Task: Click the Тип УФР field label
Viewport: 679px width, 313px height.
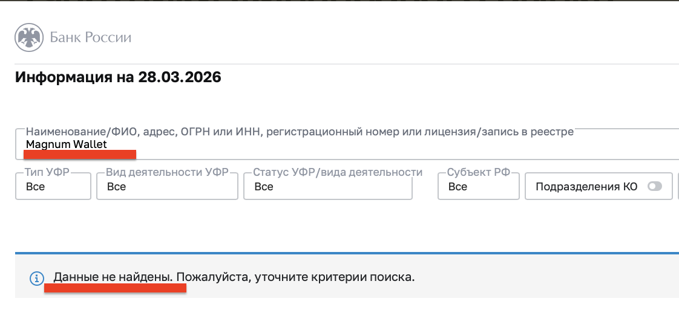Action: click(x=47, y=172)
